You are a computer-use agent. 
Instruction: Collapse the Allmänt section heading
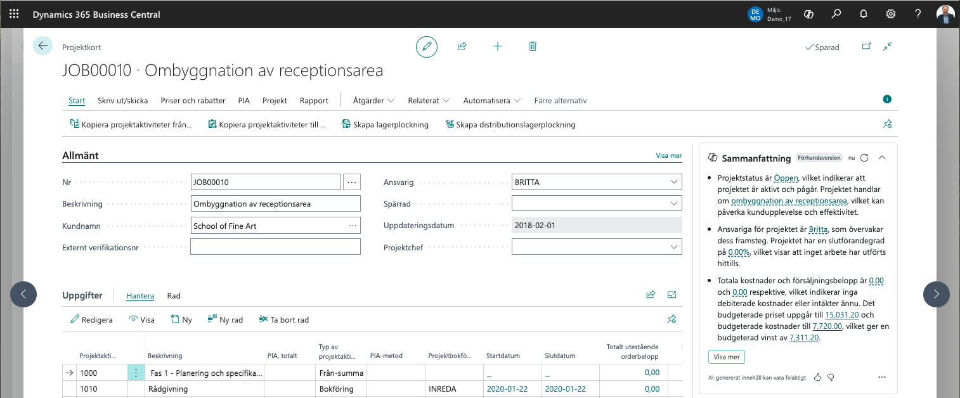(81, 155)
